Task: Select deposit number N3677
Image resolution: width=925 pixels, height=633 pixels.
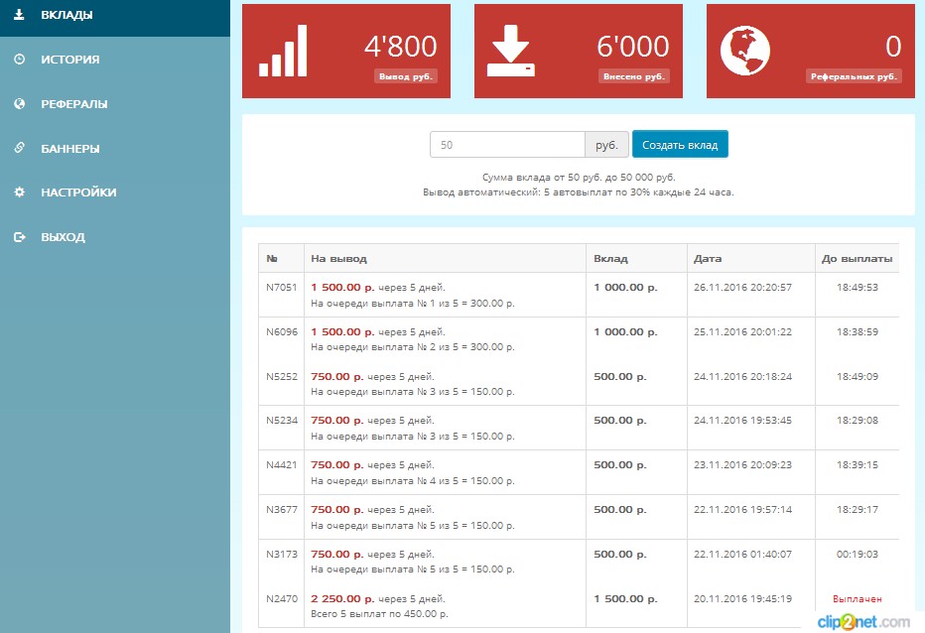Action: [282, 509]
